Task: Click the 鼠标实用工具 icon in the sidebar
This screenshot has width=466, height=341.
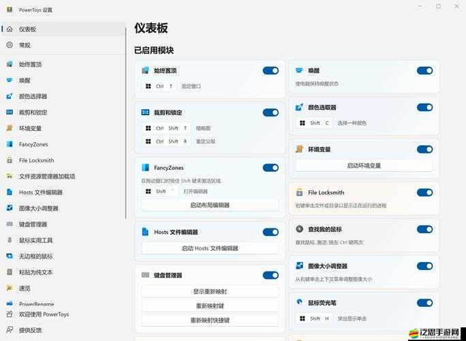Action: [x=10, y=240]
